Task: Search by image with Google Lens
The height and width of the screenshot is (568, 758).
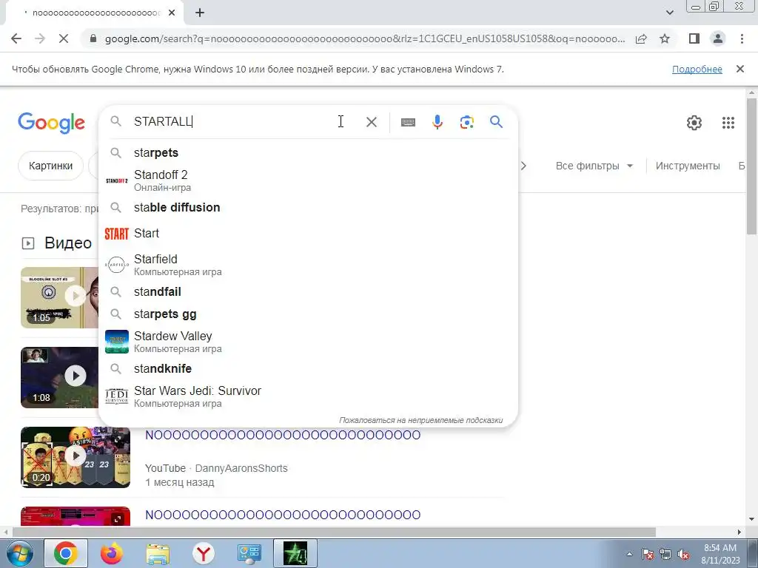Action: coord(466,122)
